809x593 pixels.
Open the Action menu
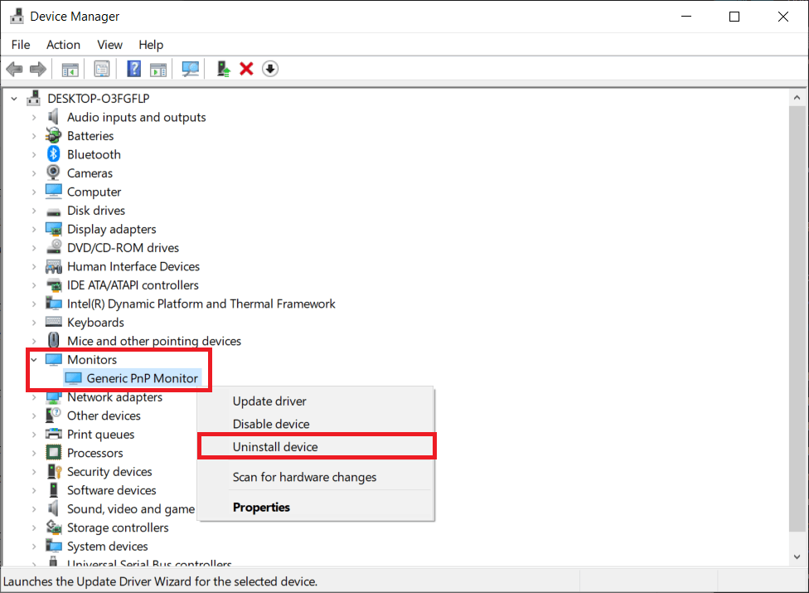pos(63,45)
